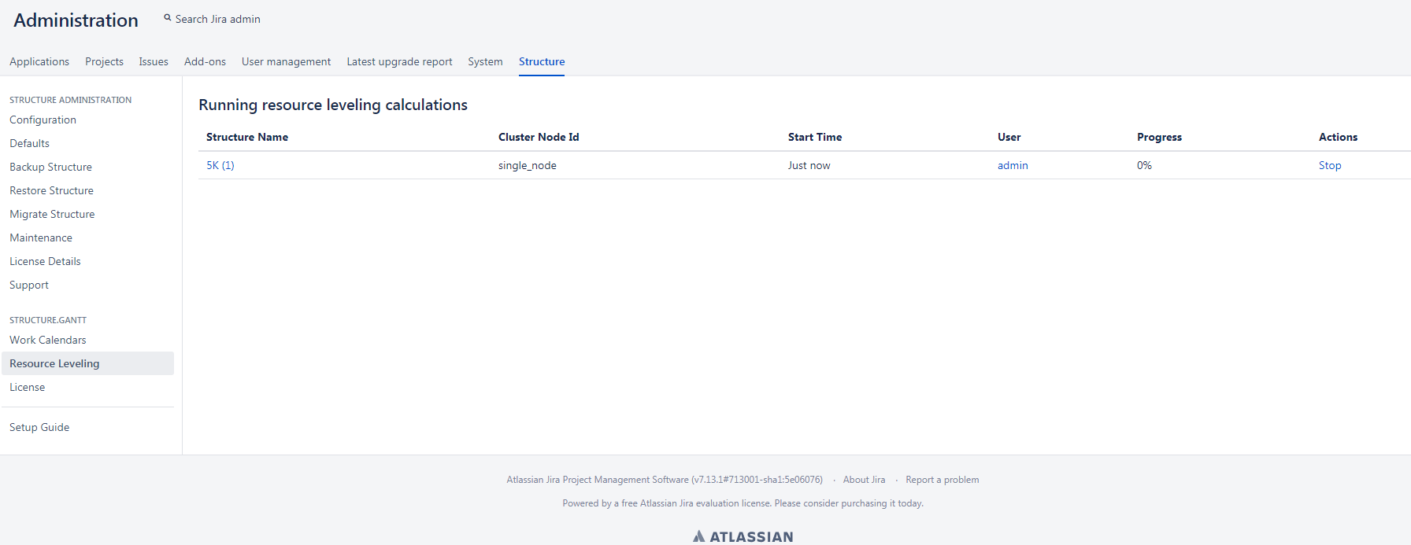Go to the Add-ons tab

[x=205, y=61]
